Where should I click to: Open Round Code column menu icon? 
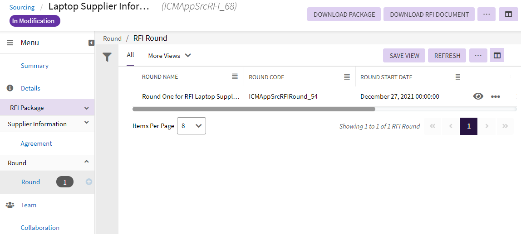pos(347,76)
